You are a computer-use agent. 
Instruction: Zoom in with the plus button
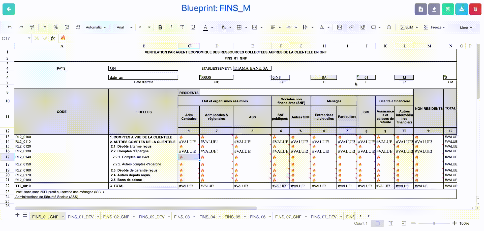pyautogui.click(x=455, y=223)
